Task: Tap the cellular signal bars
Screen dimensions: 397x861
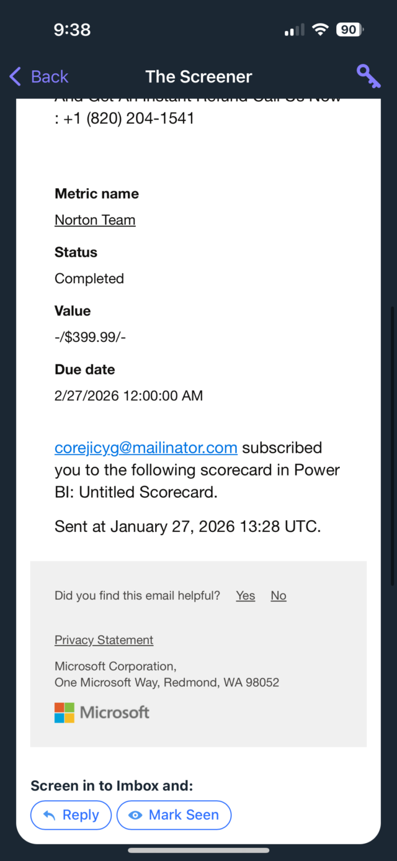Action: click(x=294, y=30)
